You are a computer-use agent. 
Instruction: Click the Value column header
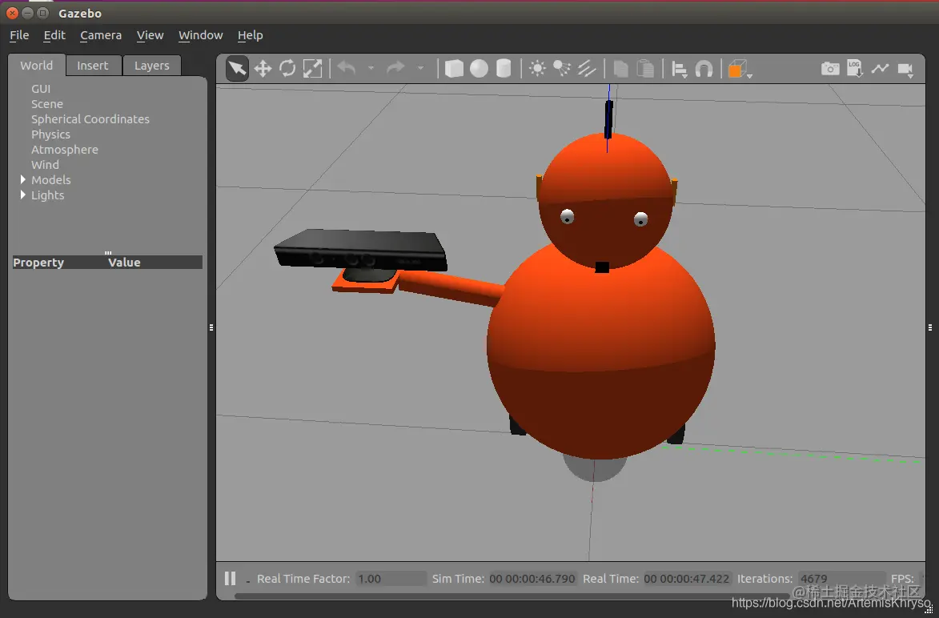coord(124,263)
